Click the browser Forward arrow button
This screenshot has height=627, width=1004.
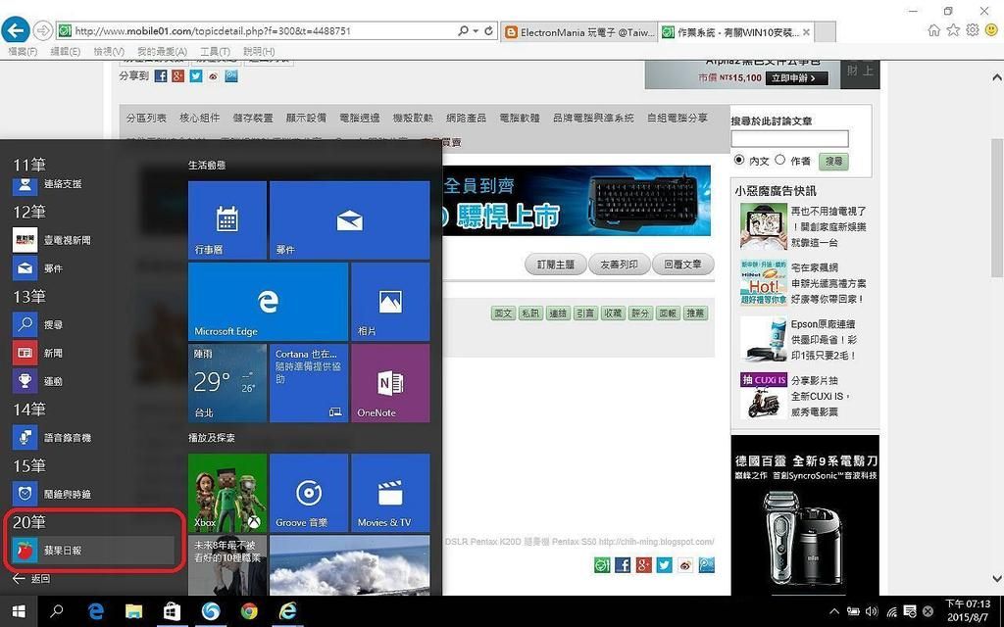click(x=43, y=30)
